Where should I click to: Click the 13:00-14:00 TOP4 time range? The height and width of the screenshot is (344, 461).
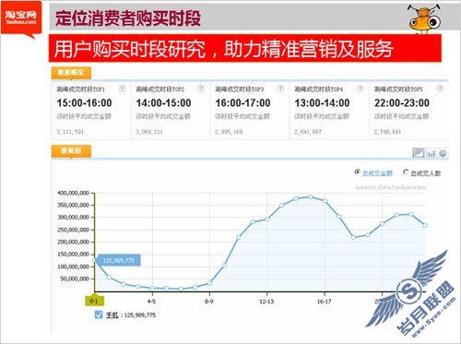coord(322,103)
